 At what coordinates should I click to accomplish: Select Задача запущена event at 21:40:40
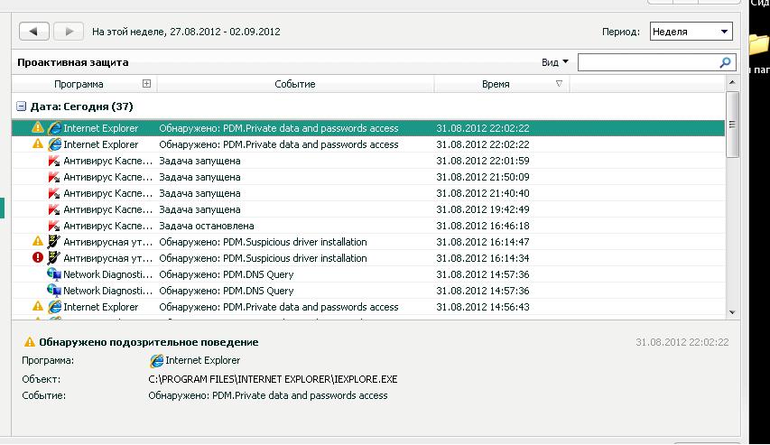199,193
